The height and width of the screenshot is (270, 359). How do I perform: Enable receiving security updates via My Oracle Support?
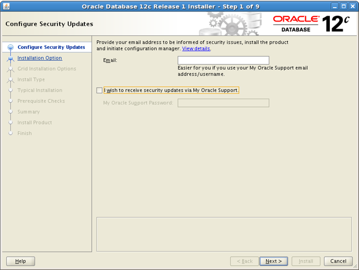pos(99,90)
